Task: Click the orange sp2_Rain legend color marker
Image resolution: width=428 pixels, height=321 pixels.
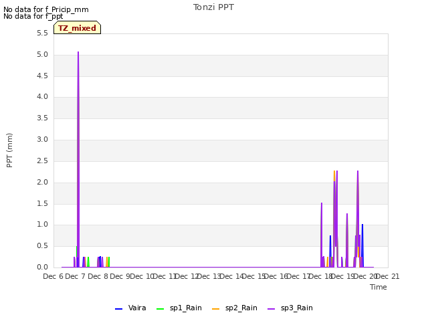Action: pos(215,309)
